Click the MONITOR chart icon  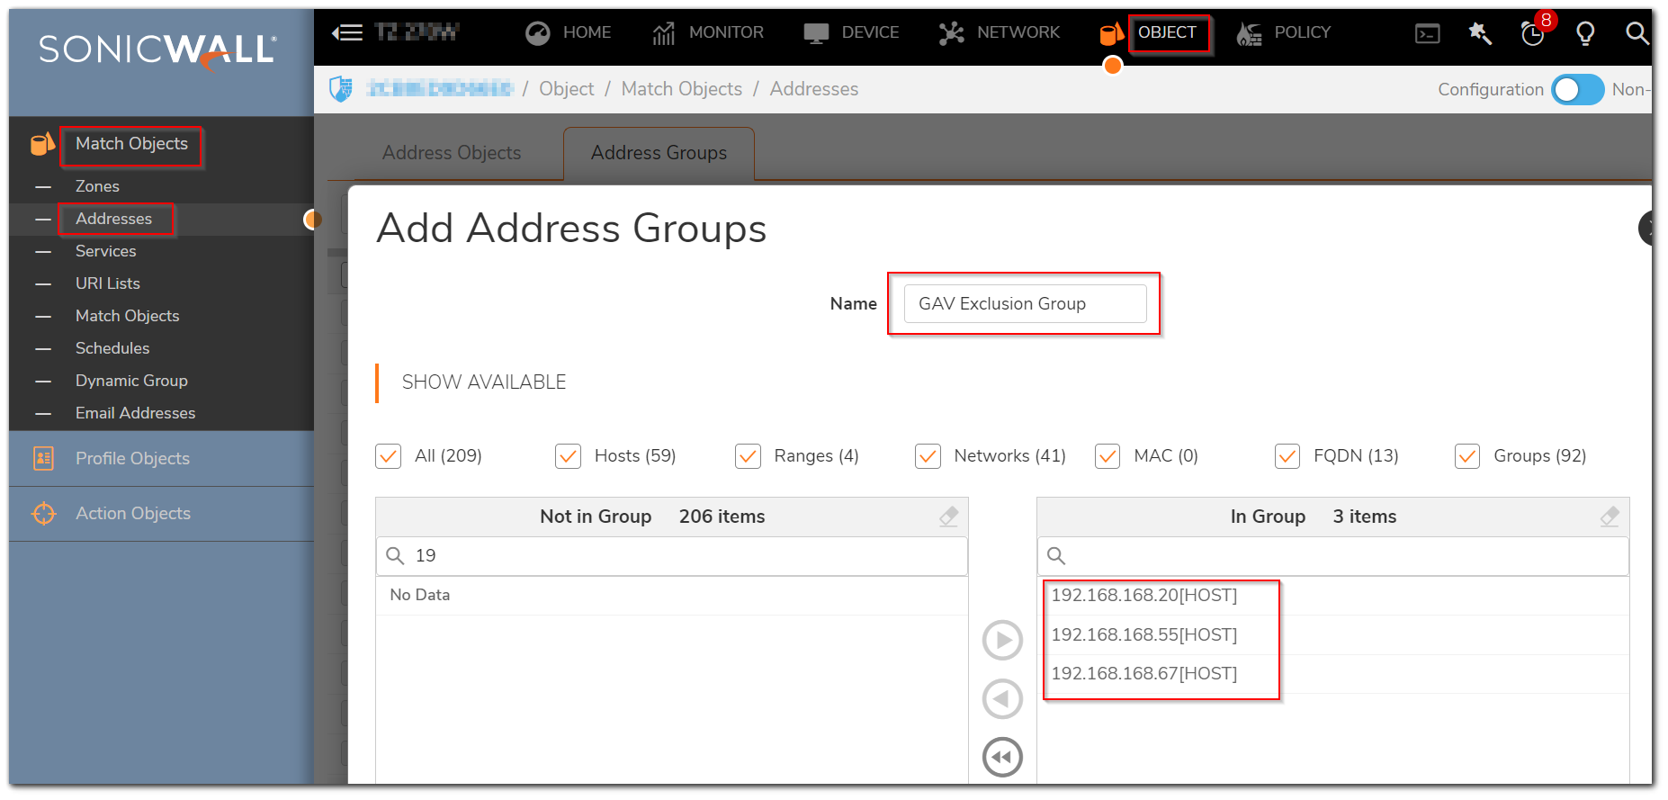(x=664, y=33)
